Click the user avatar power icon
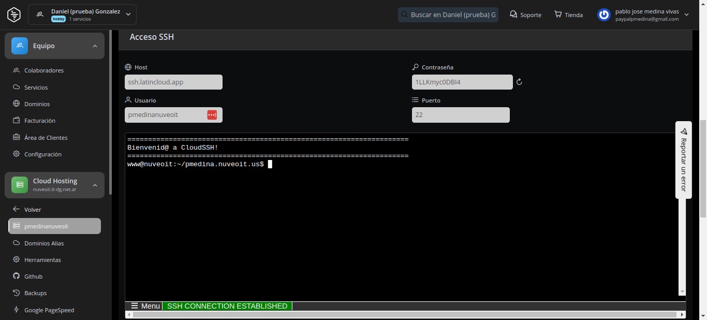This screenshot has height=320, width=707. 603,15
